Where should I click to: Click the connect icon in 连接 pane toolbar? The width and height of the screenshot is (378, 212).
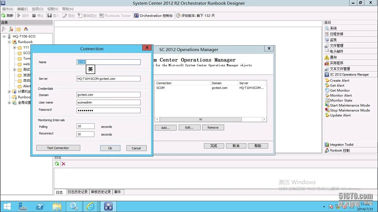tap(4, 29)
